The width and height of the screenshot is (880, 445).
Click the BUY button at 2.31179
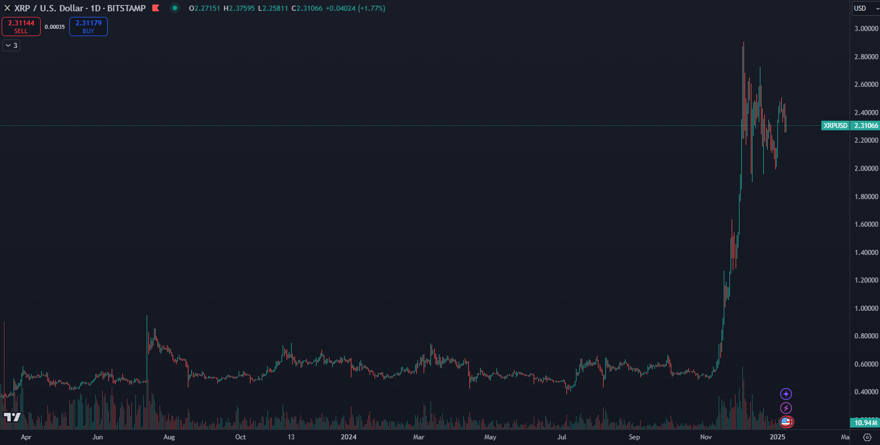click(89, 27)
